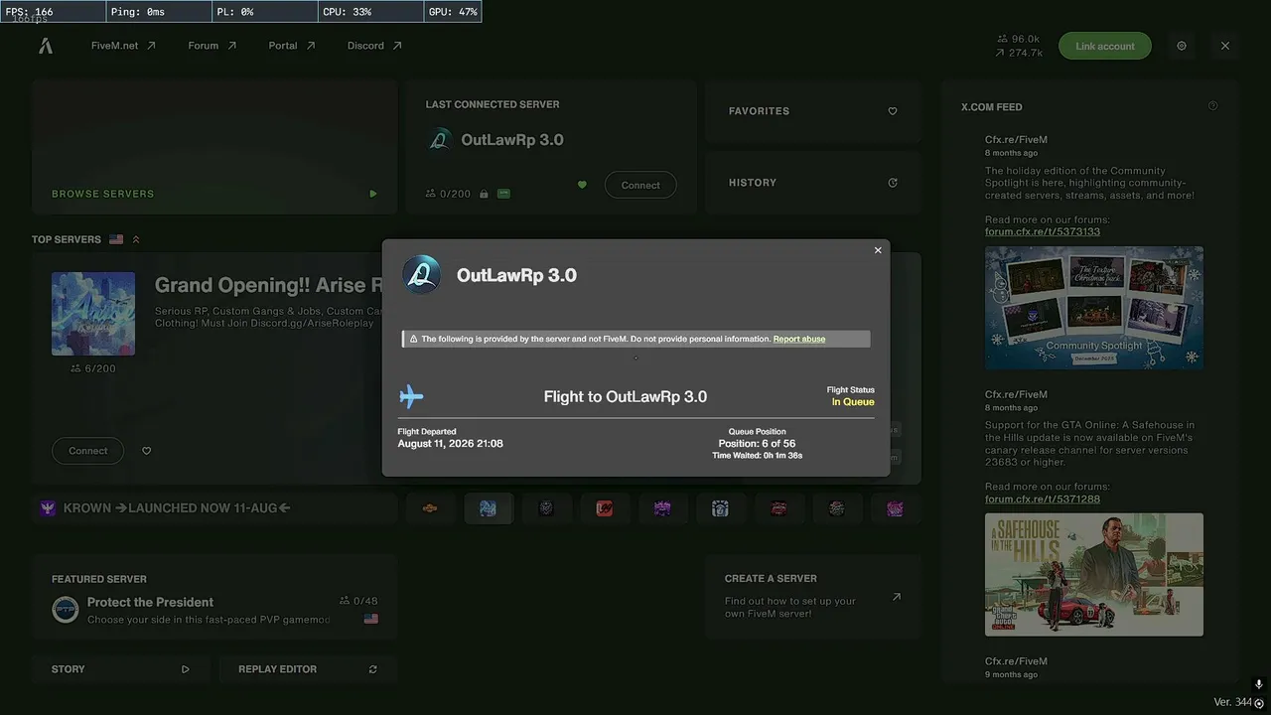Click the Position: 6 of 56 text
The width and height of the screenshot is (1271, 715).
click(757, 444)
